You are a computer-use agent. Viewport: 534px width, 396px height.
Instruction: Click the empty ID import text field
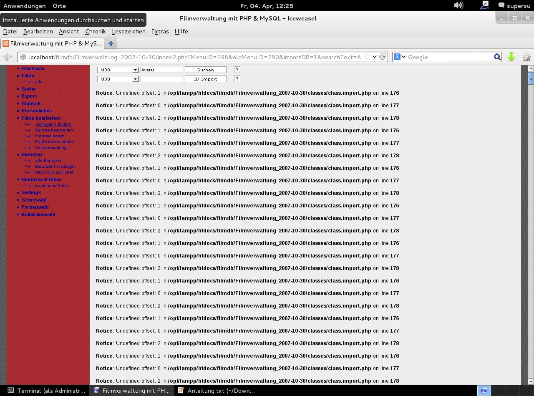tap(161, 79)
